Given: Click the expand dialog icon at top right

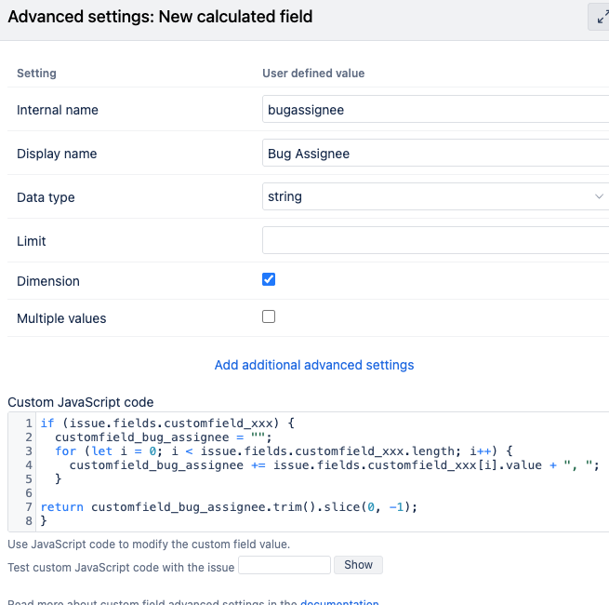Looking at the screenshot, I should tap(600, 17).
